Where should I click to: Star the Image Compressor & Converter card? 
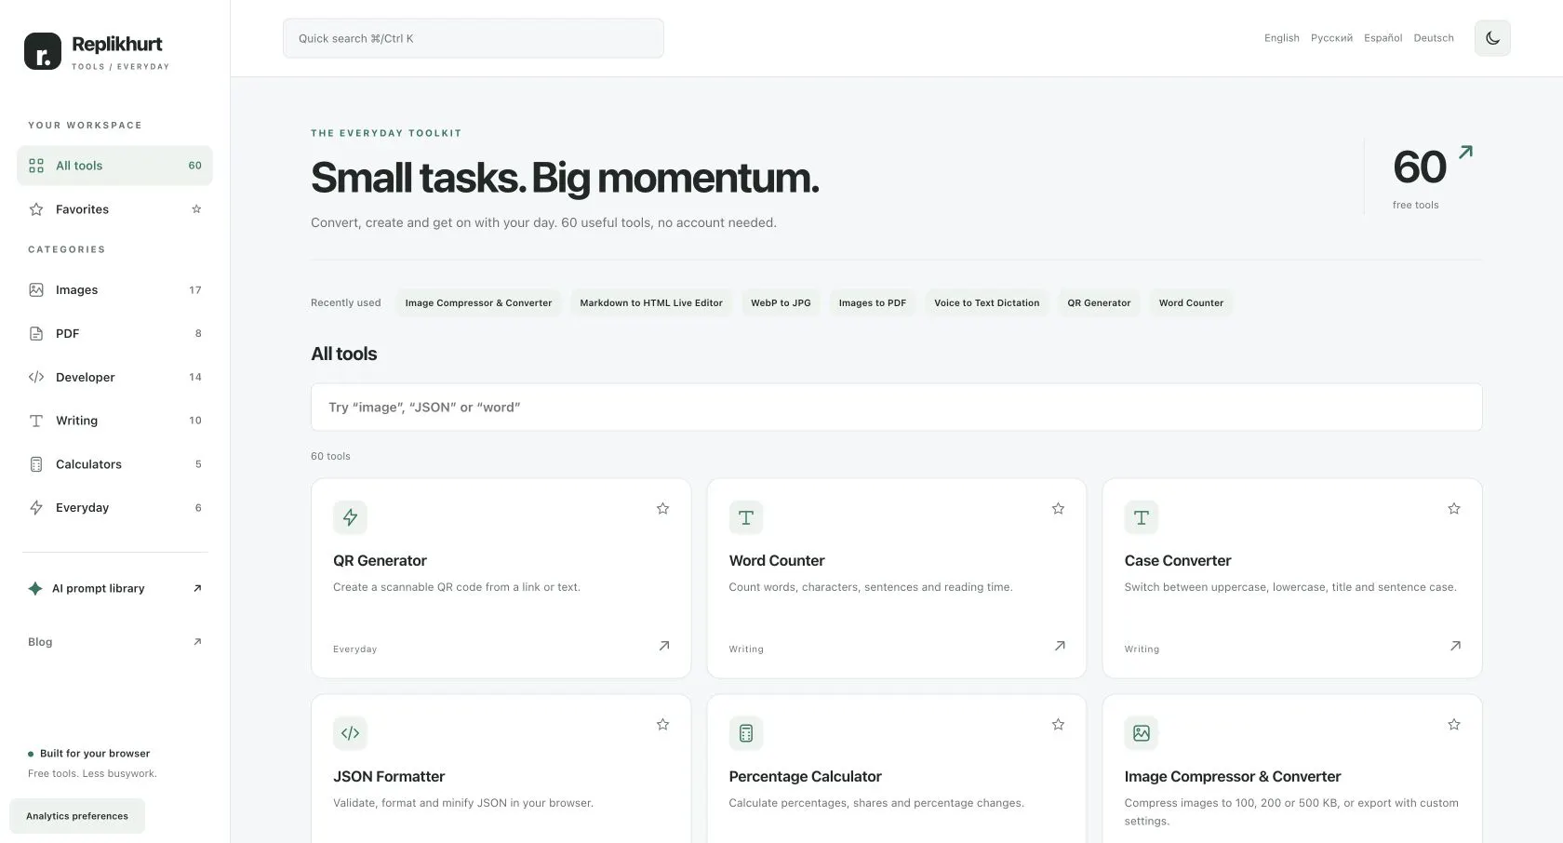tap(1454, 725)
